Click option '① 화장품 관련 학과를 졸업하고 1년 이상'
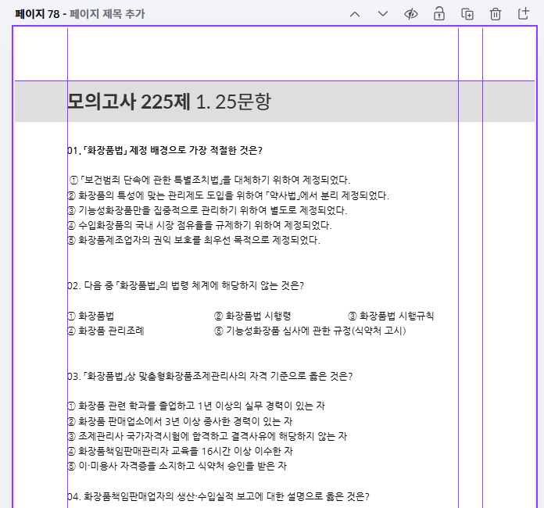 (x=196, y=406)
